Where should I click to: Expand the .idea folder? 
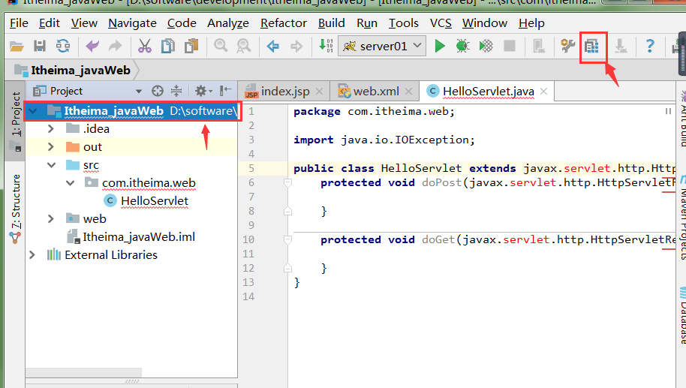(x=51, y=128)
